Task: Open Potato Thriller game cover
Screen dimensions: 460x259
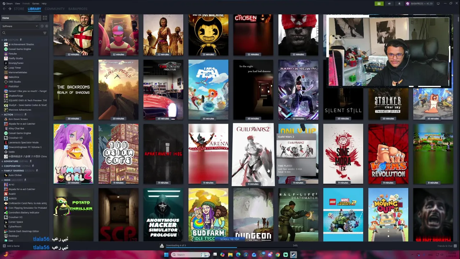Action: point(73,215)
